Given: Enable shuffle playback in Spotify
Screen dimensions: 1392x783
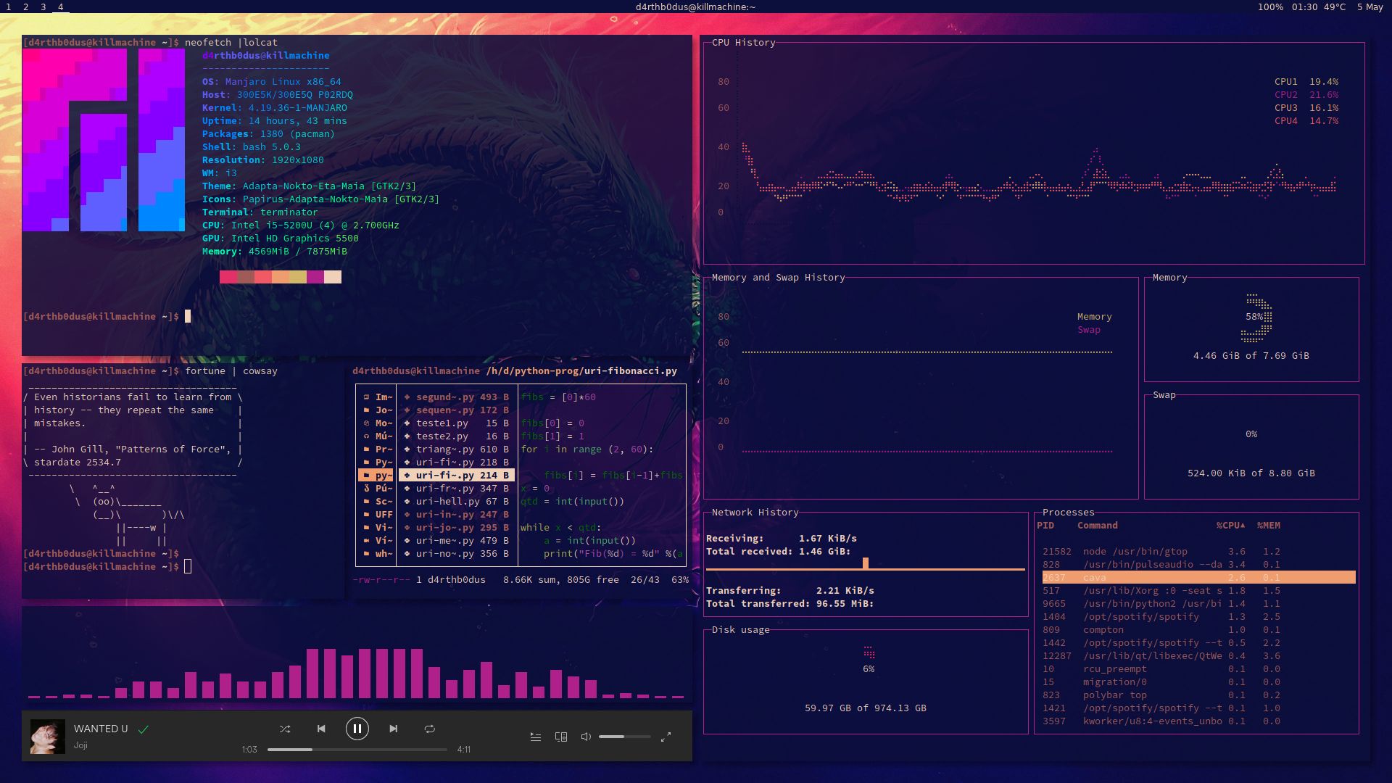Looking at the screenshot, I should [x=285, y=729].
